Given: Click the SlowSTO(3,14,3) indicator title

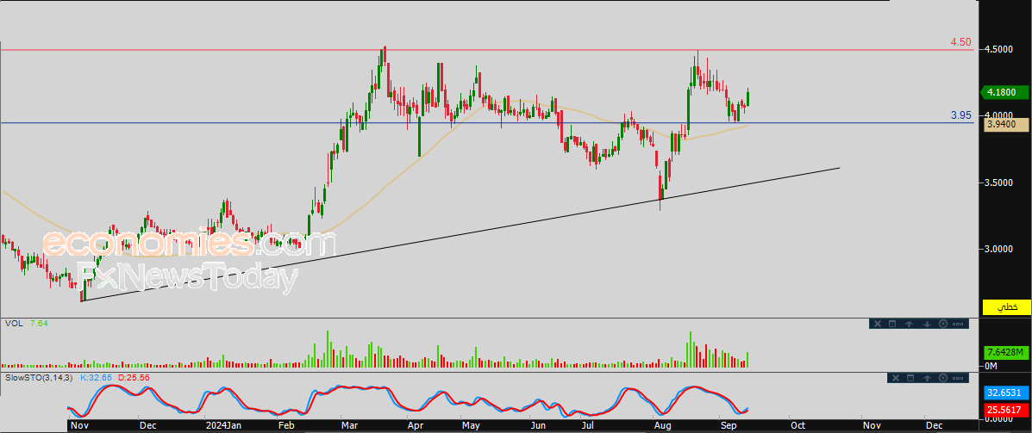Looking at the screenshot, I should click(x=38, y=378).
